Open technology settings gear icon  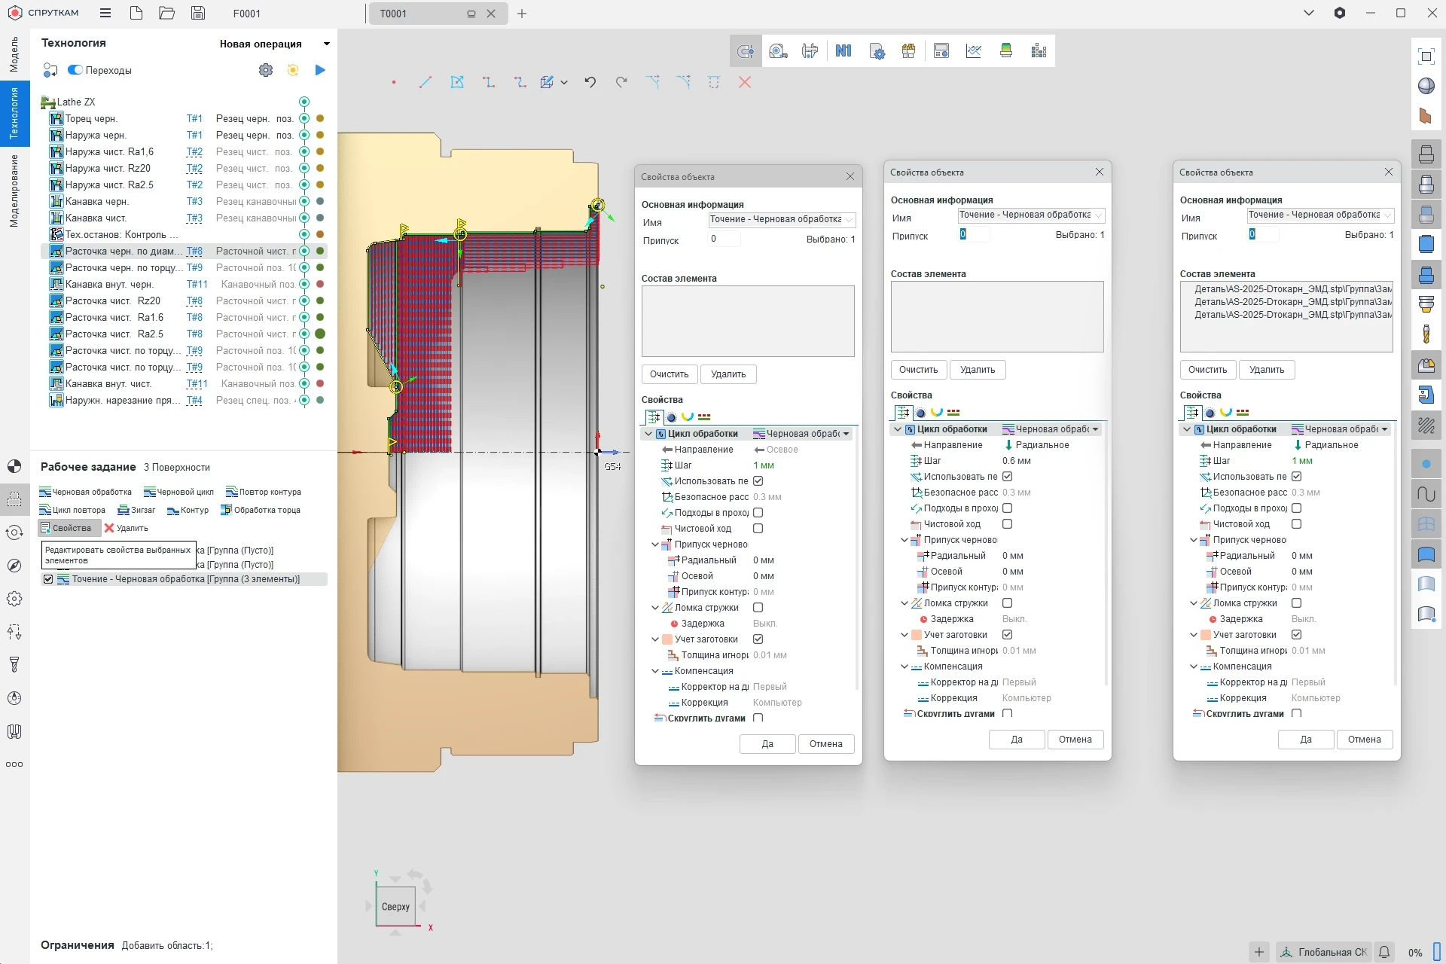[x=266, y=70]
